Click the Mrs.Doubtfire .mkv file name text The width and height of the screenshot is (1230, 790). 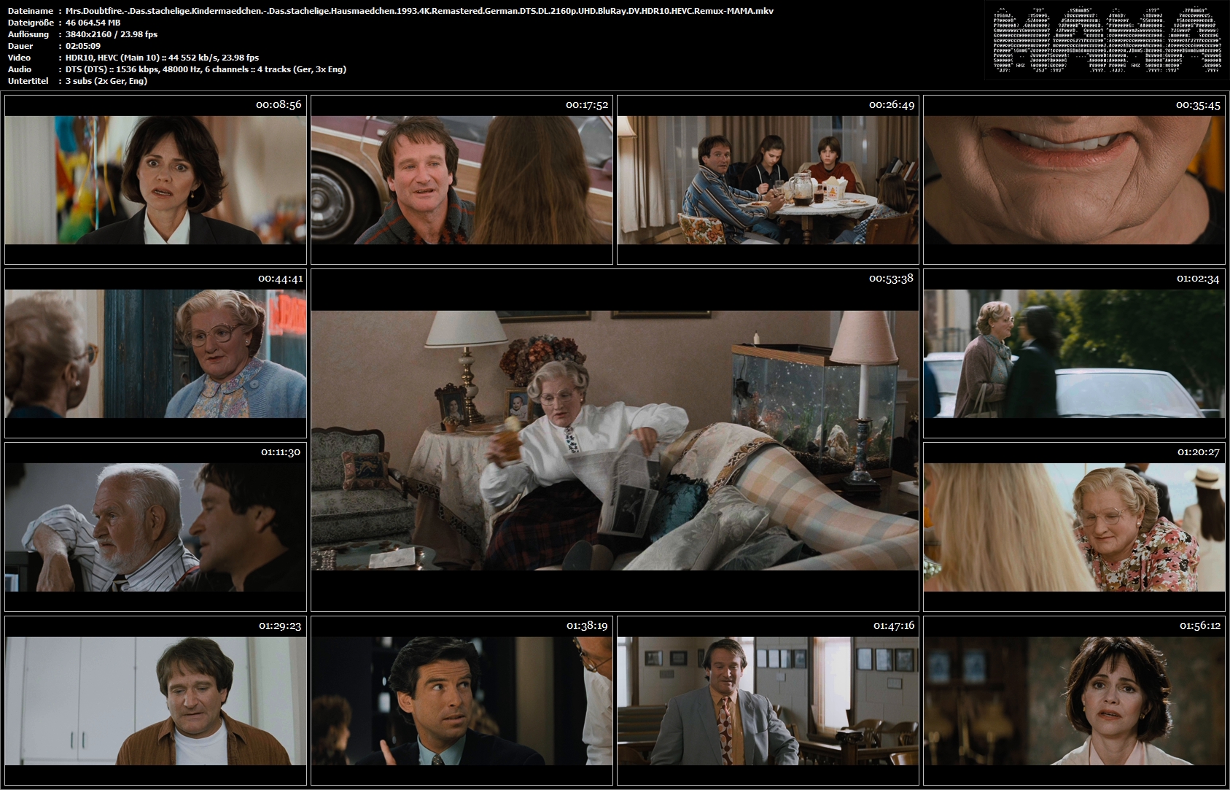click(x=419, y=11)
